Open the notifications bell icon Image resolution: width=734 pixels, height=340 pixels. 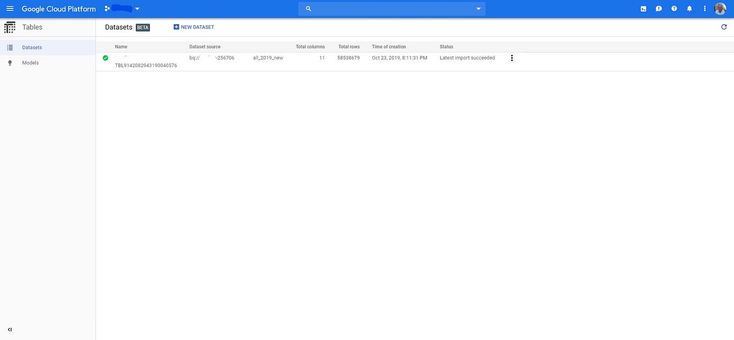click(689, 8)
